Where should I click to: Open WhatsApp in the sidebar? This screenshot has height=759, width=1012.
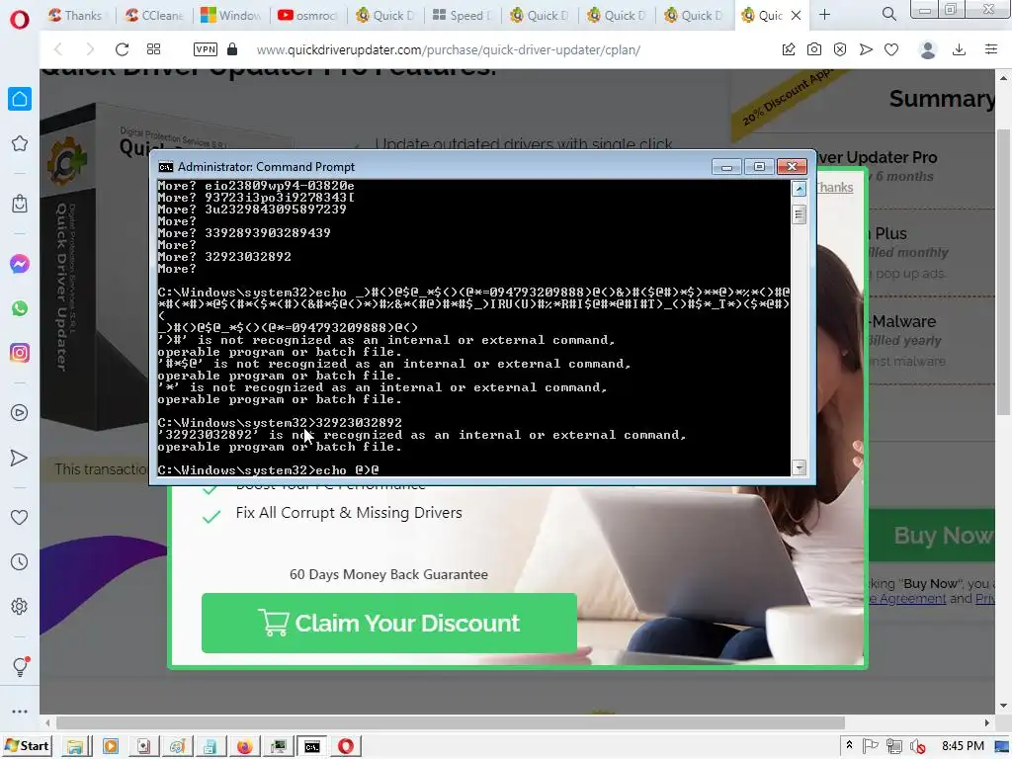point(20,308)
